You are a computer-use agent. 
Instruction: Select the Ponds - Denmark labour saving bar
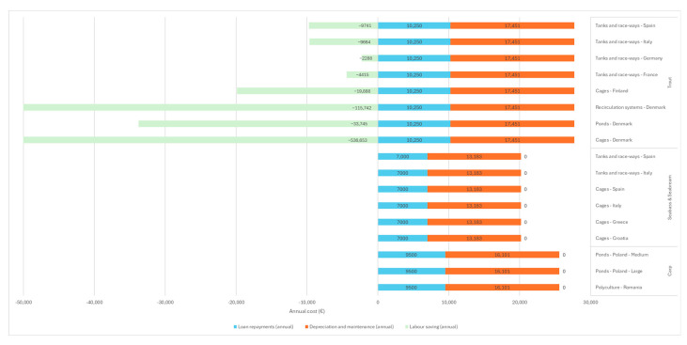tap(258, 124)
